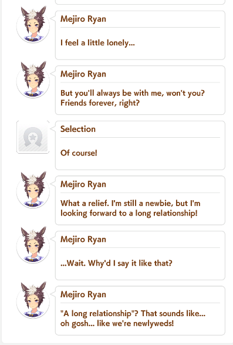
Task: Click Mejiro Ryan avatar beside "...Wait. Why'd I say"
Action: point(33,245)
